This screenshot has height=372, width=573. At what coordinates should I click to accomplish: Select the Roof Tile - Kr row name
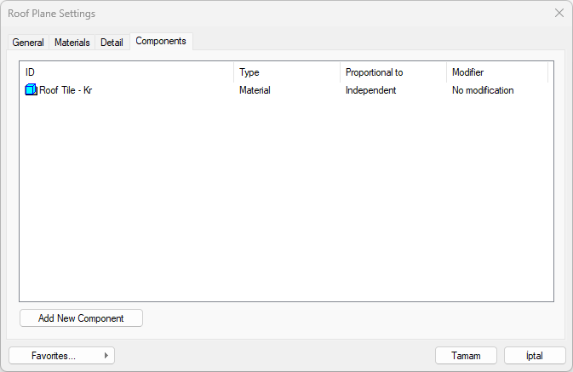click(x=66, y=90)
